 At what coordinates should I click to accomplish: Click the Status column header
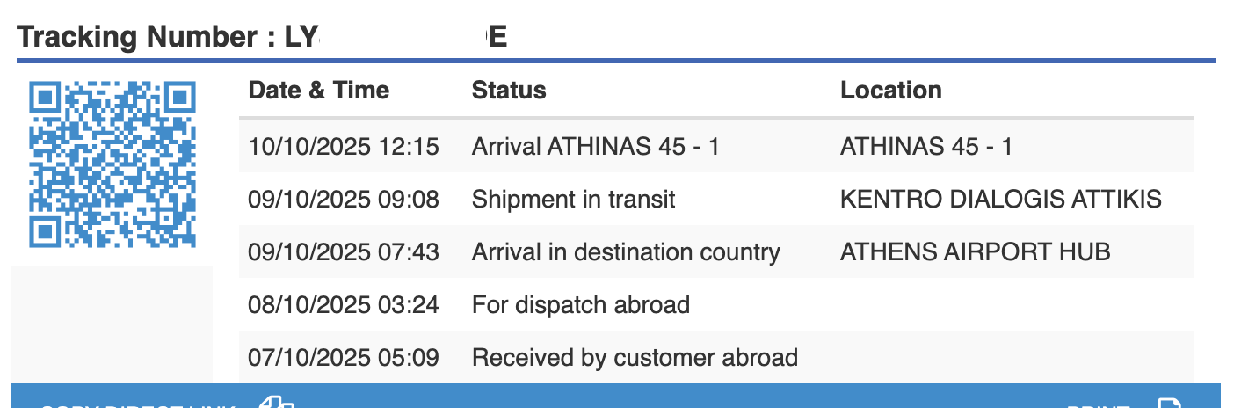point(509,91)
